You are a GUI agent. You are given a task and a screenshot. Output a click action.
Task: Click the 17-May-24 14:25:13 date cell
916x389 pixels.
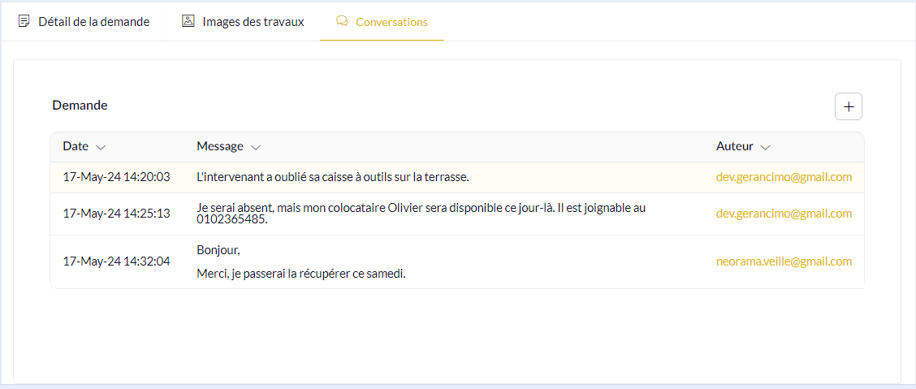(116, 214)
